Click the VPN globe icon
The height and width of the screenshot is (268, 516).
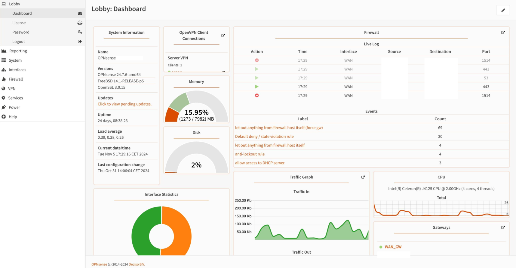(4, 88)
